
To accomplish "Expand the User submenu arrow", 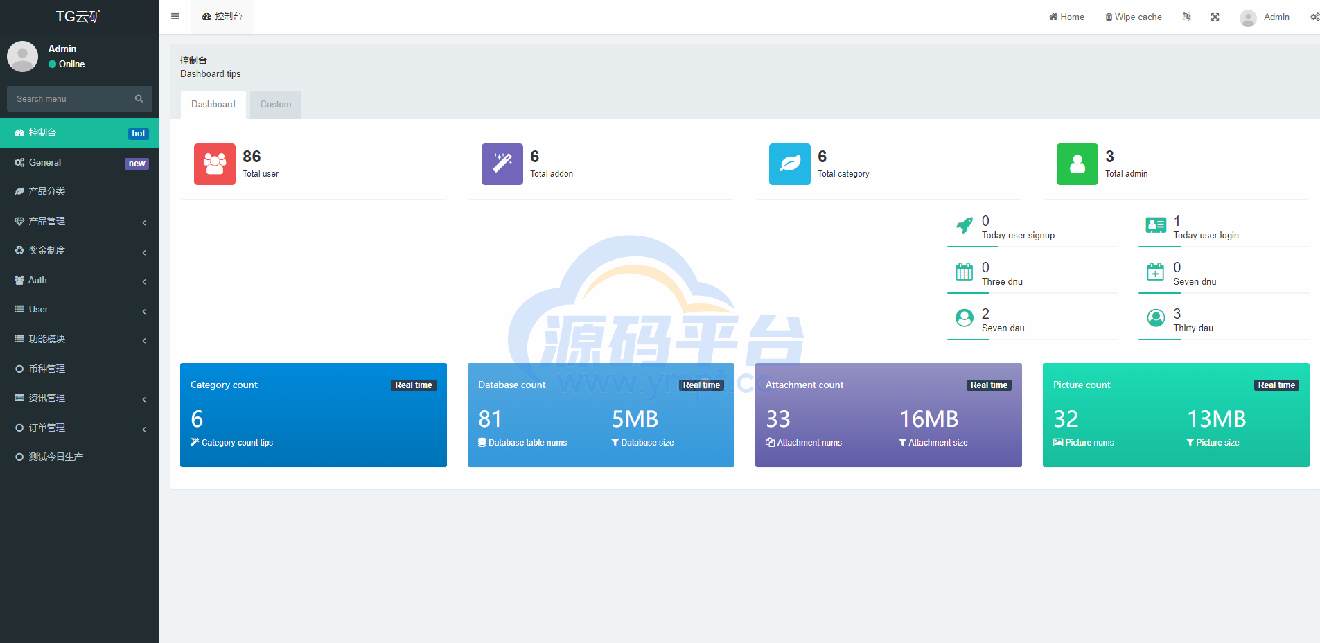I will [144, 311].
